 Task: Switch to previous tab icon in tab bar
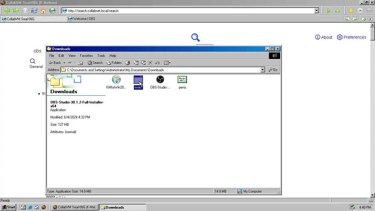[x=347, y=19]
